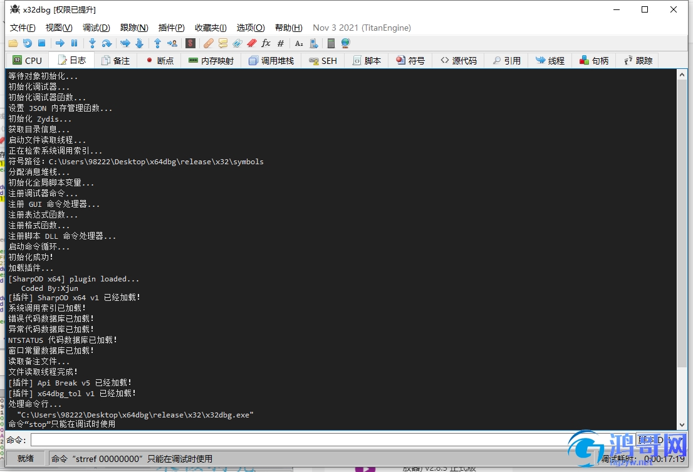The image size is (693, 472).
Task: Click the 'NTSTATUS 代码数据库已加载' log line
Action: pyautogui.click(x=63, y=340)
